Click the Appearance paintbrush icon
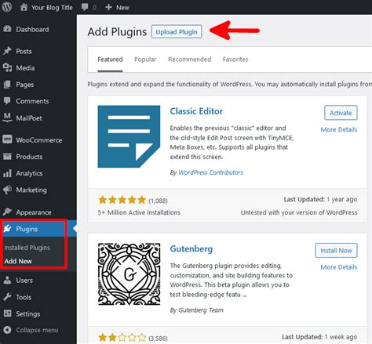The image size is (372, 344). click(7, 212)
